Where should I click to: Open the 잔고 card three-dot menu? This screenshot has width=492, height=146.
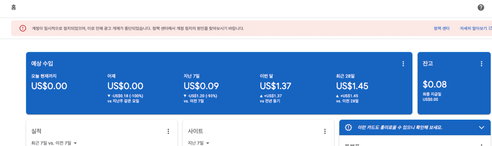pos(481,64)
